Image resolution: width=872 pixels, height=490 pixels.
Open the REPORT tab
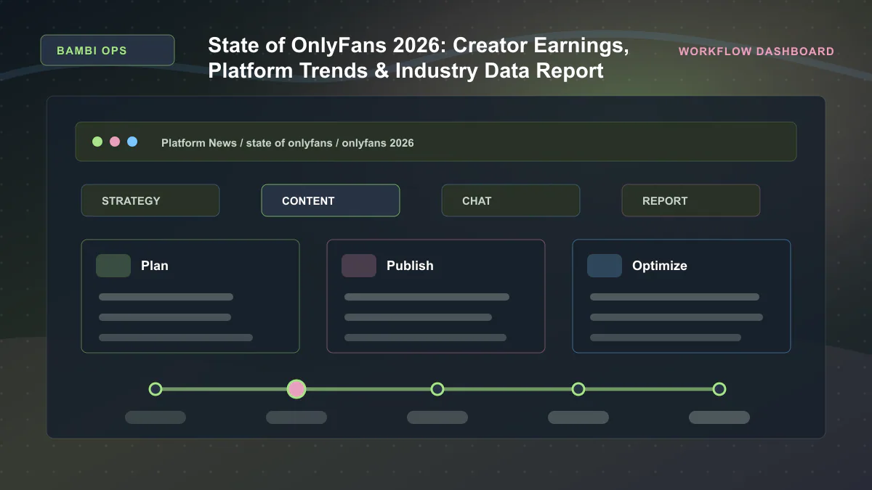pos(691,200)
